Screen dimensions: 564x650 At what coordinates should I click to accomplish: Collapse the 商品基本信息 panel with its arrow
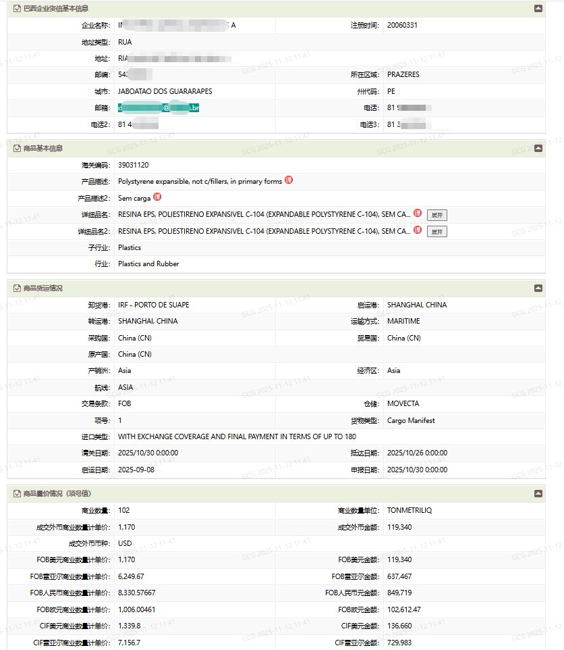(538, 148)
